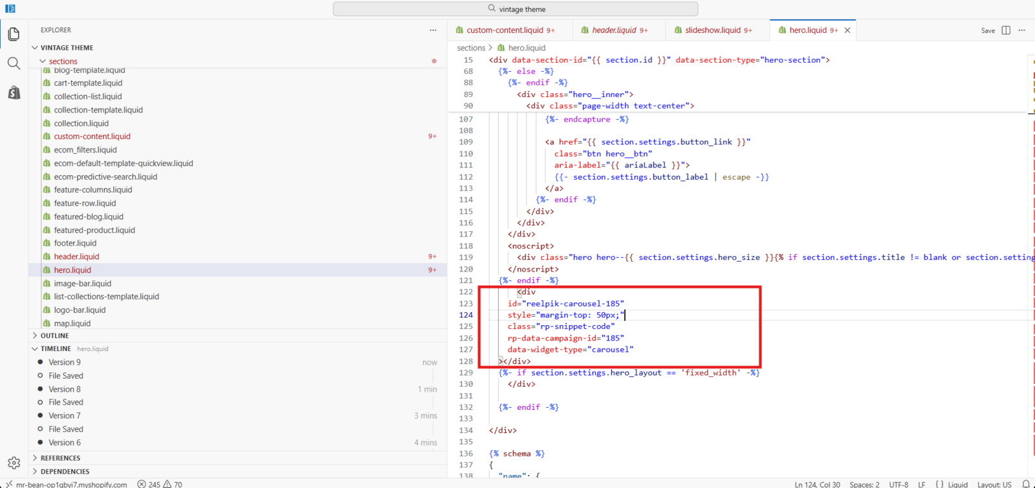Open editor more actions ellipsis
The width and height of the screenshot is (1035, 488).
[1022, 30]
